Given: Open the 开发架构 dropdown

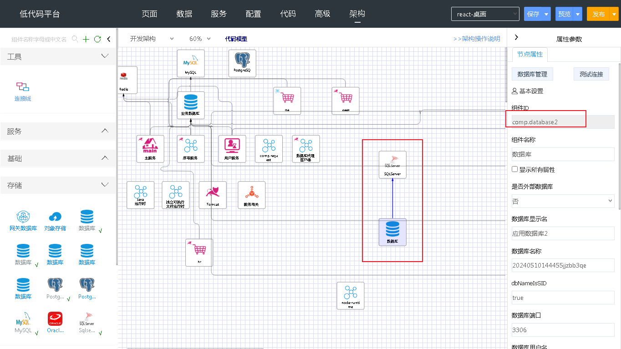Looking at the screenshot, I should click(152, 39).
